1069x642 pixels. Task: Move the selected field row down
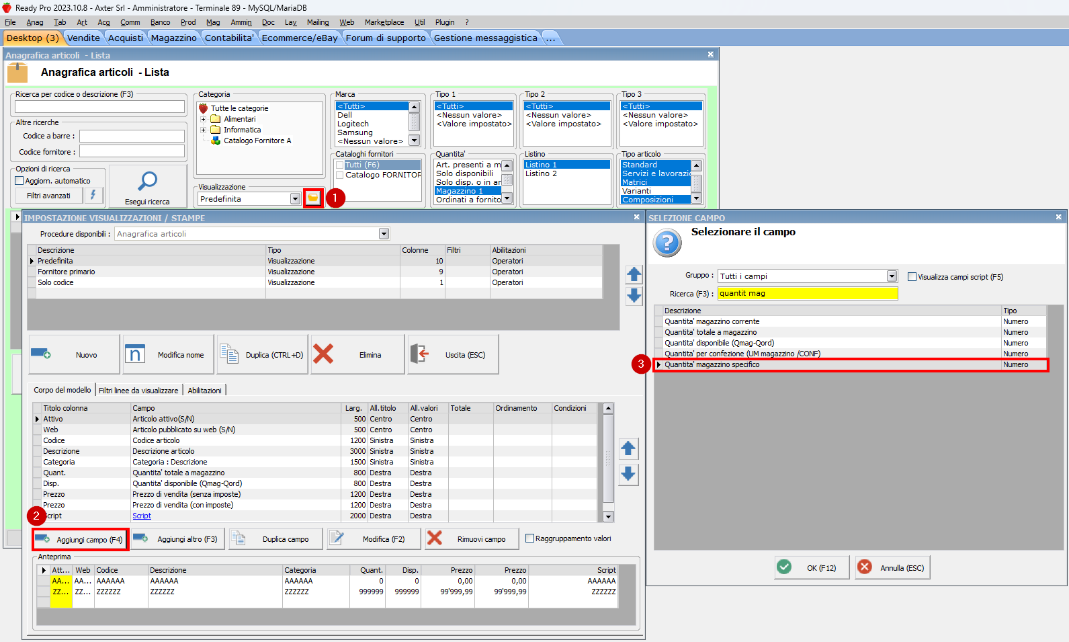[x=628, y=475]
